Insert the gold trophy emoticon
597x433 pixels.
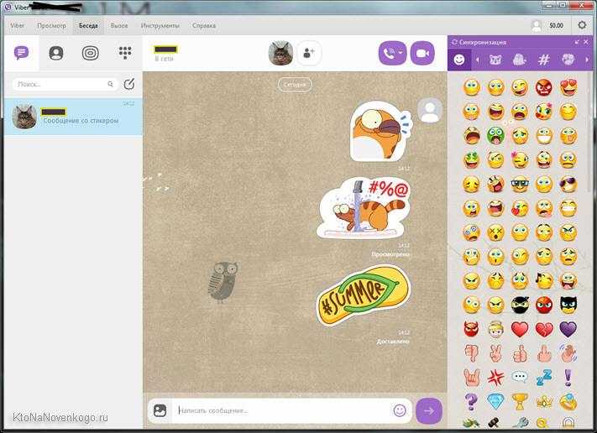520,401
